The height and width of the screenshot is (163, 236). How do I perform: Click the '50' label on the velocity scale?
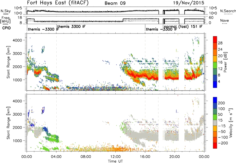pyautogui.click(x=220, y=114)
